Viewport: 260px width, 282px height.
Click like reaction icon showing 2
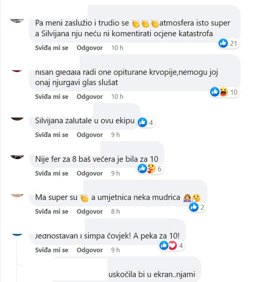pos(194,207)
